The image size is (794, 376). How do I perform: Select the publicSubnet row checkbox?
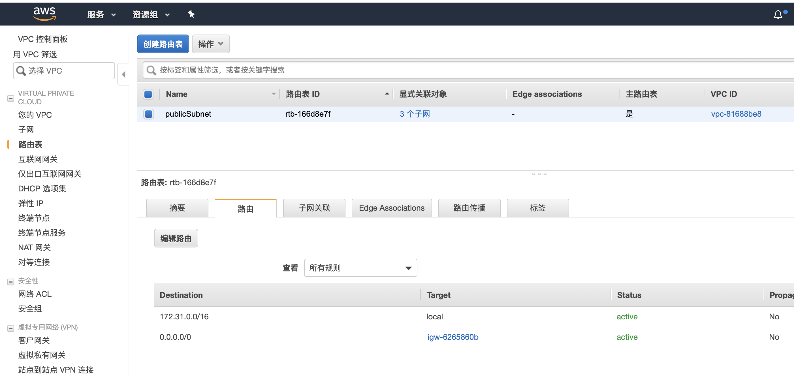(148, 114)
